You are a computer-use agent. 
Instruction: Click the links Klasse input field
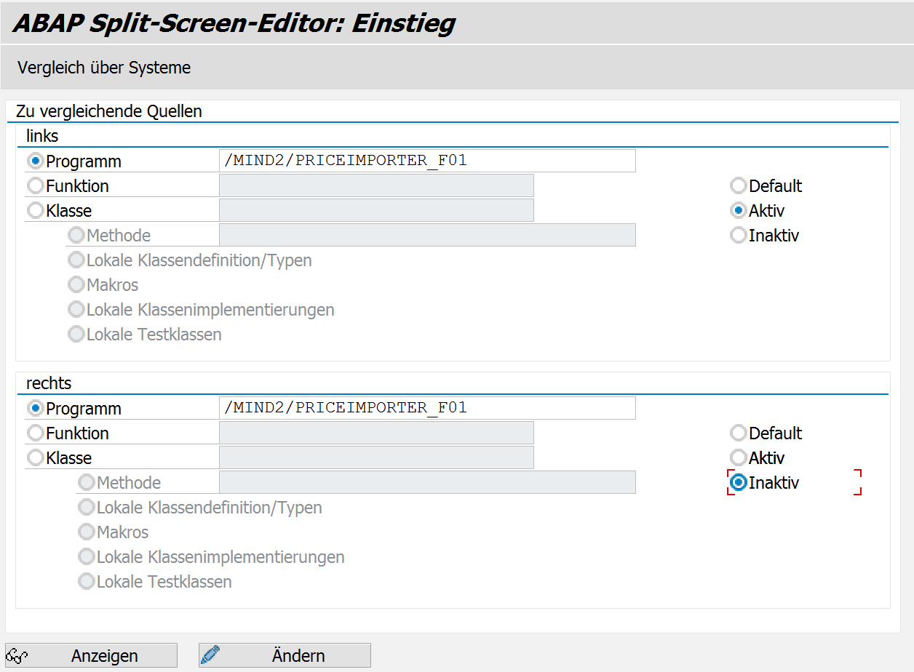tap(376, 210)
